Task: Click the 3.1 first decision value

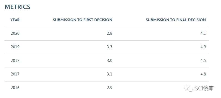Action: pos(109,74)
